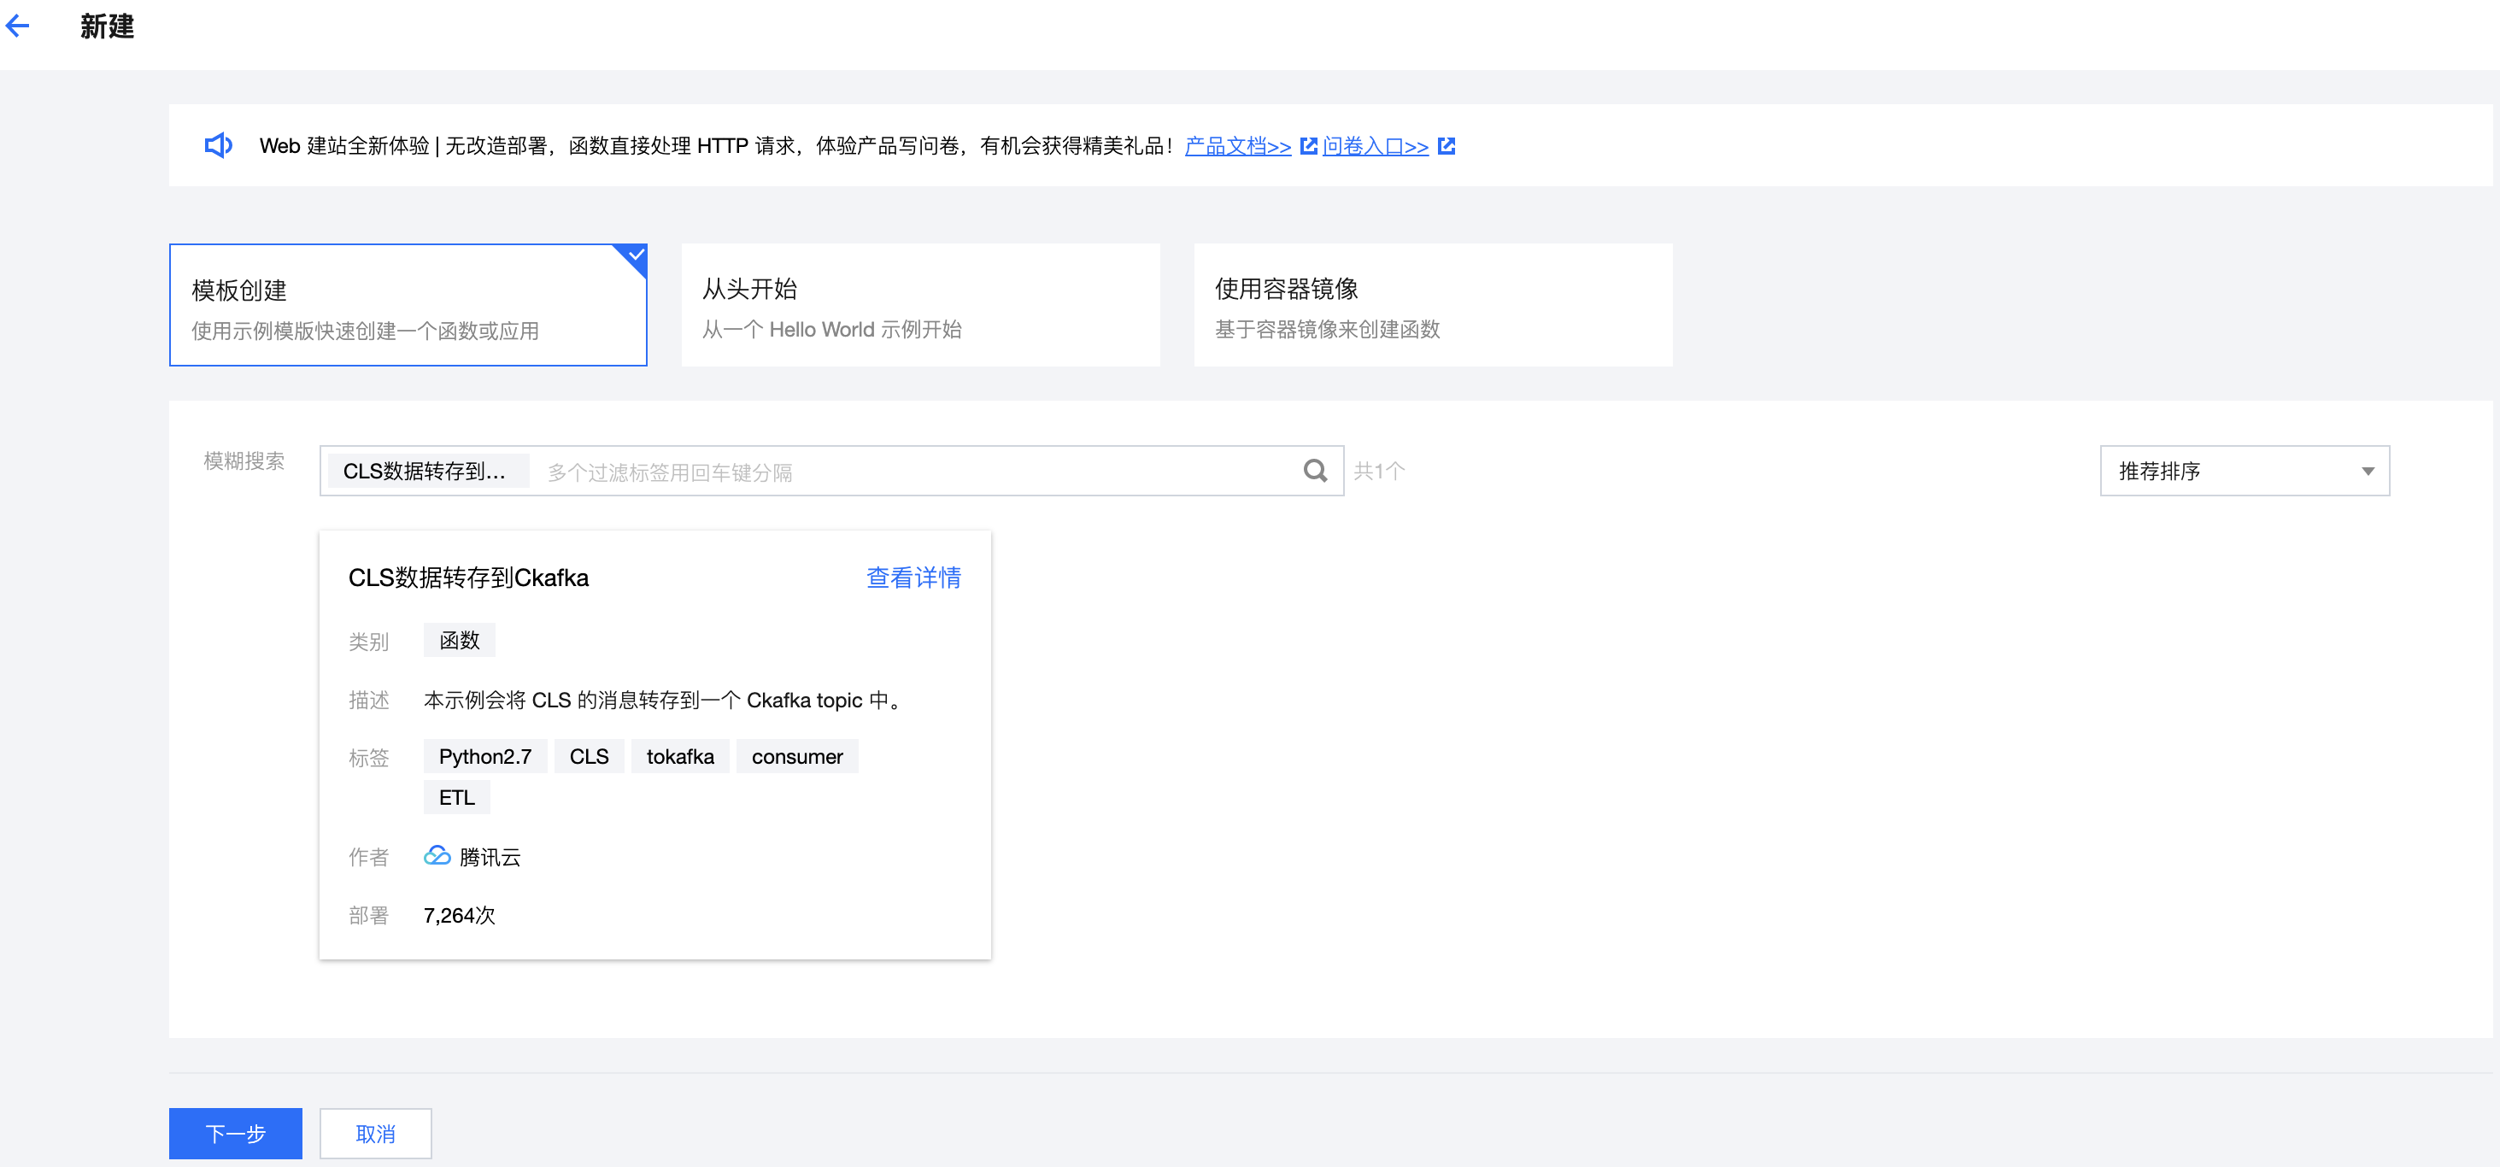Image resolution: width=2500 pixels, height=1167 pixels.
Task: Click 查看详情 on the Ckafka template
Action: [913, 578]
